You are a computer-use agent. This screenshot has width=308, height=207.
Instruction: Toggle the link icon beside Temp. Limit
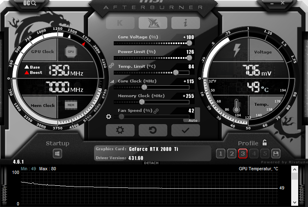(111, 65)
